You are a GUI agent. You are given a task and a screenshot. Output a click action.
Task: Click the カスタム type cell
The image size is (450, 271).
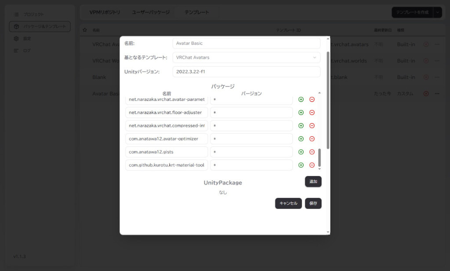[x=405, y=94]
